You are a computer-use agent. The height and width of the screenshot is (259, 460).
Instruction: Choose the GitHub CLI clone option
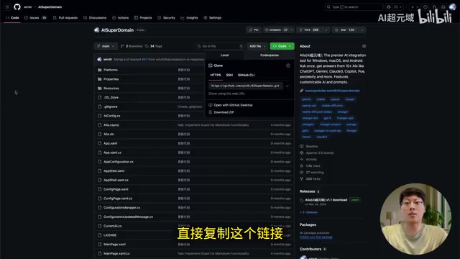(x=246, y=75)
